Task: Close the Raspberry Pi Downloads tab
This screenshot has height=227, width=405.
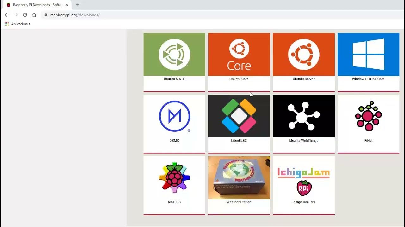Action: 67,5
